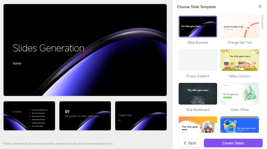The image size is (267, 149).
Task: Select the Black Business template thumbnail
Action: click(x=198, y=27)
